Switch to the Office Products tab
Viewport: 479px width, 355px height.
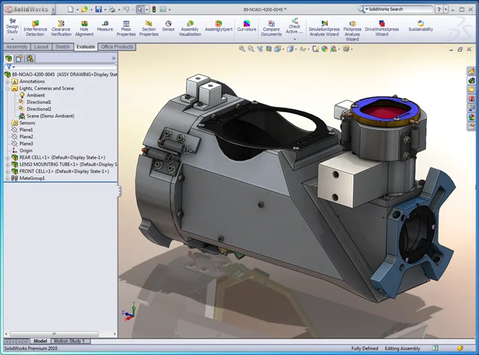click(x=118, y=46)
